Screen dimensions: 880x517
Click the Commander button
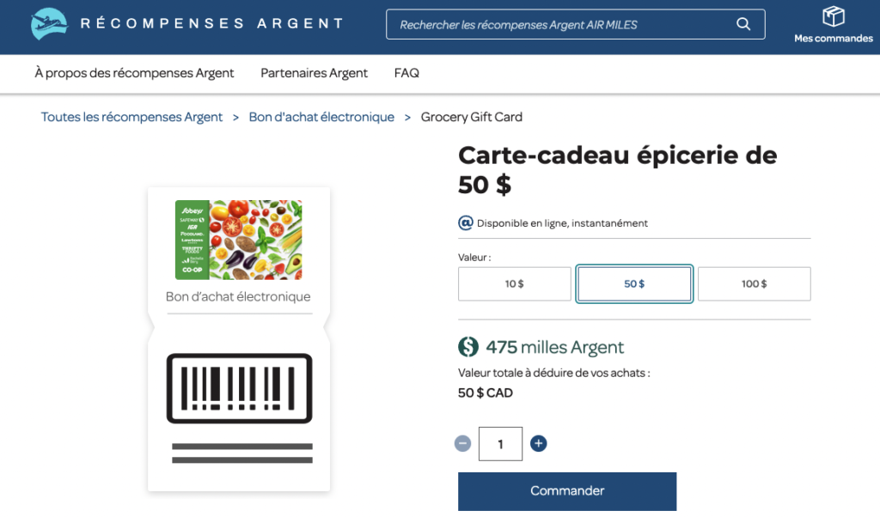[567, 490]
